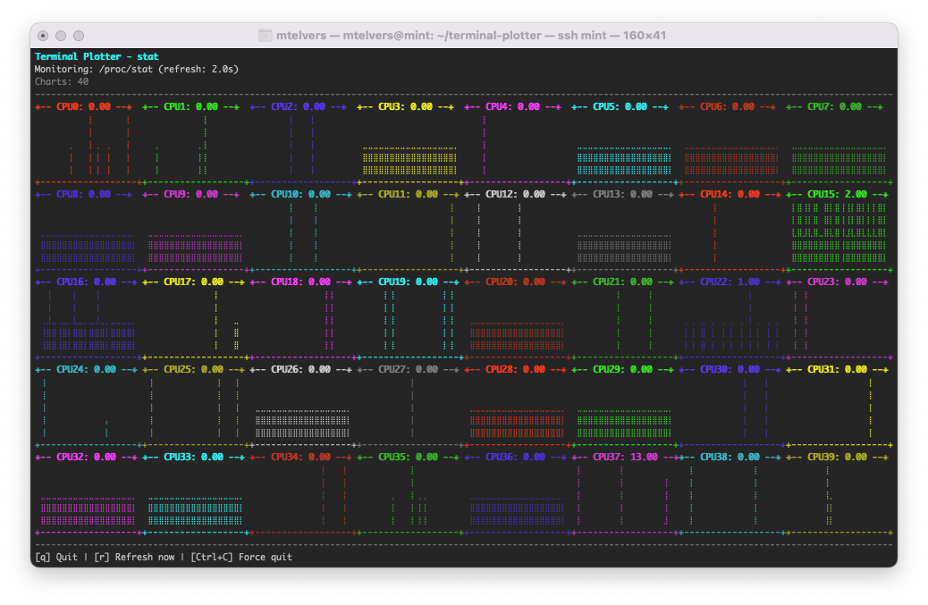This screenshot has width=928, height=605.
Task: Click the 'Monitoring: /proc/stat' line
Action: pyautogui.click(x=137, y=69)
